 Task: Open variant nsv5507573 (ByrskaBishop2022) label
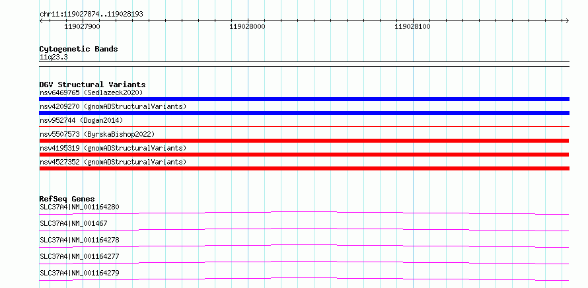(x=97, y=134)
